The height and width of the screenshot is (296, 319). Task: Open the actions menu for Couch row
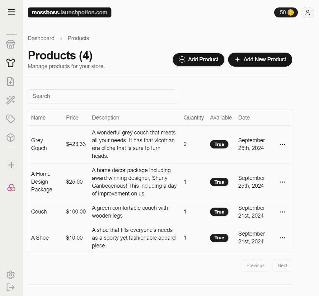282,212
